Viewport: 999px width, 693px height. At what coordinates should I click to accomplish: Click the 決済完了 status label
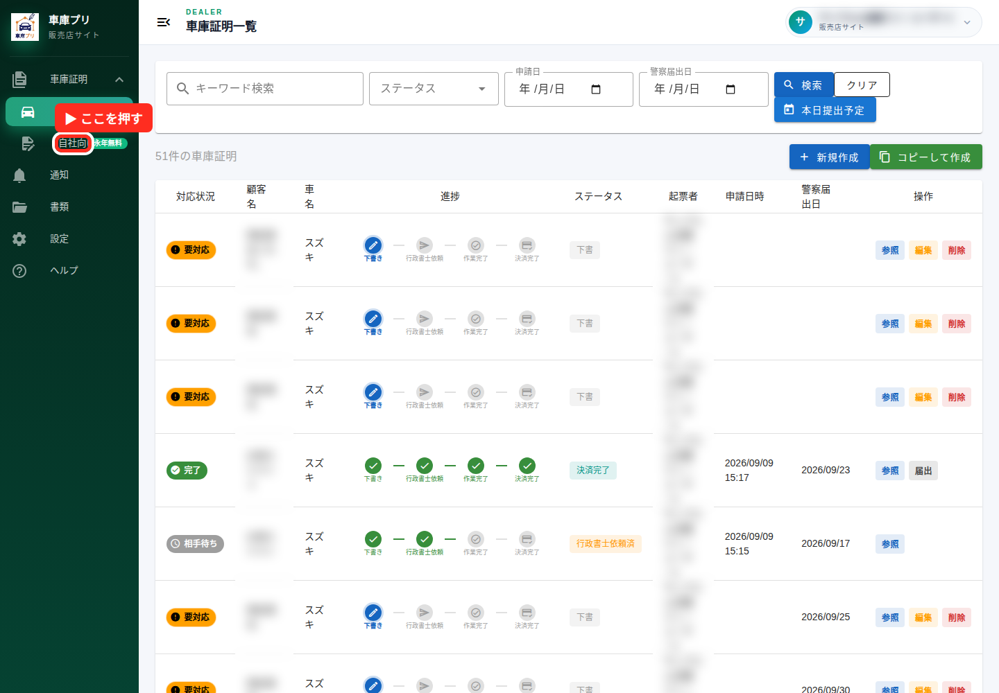[593, 471]
